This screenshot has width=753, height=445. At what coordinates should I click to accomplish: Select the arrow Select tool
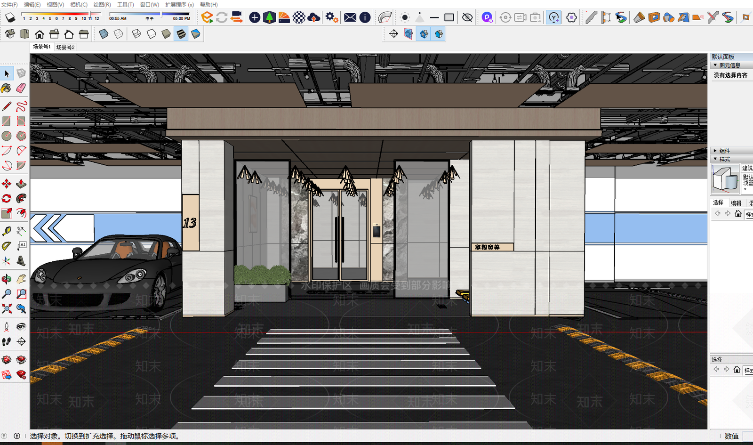point(7,73)
